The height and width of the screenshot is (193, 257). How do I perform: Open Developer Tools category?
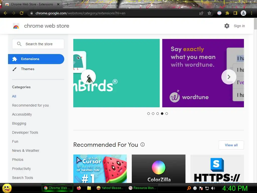(x=25, y=132)
